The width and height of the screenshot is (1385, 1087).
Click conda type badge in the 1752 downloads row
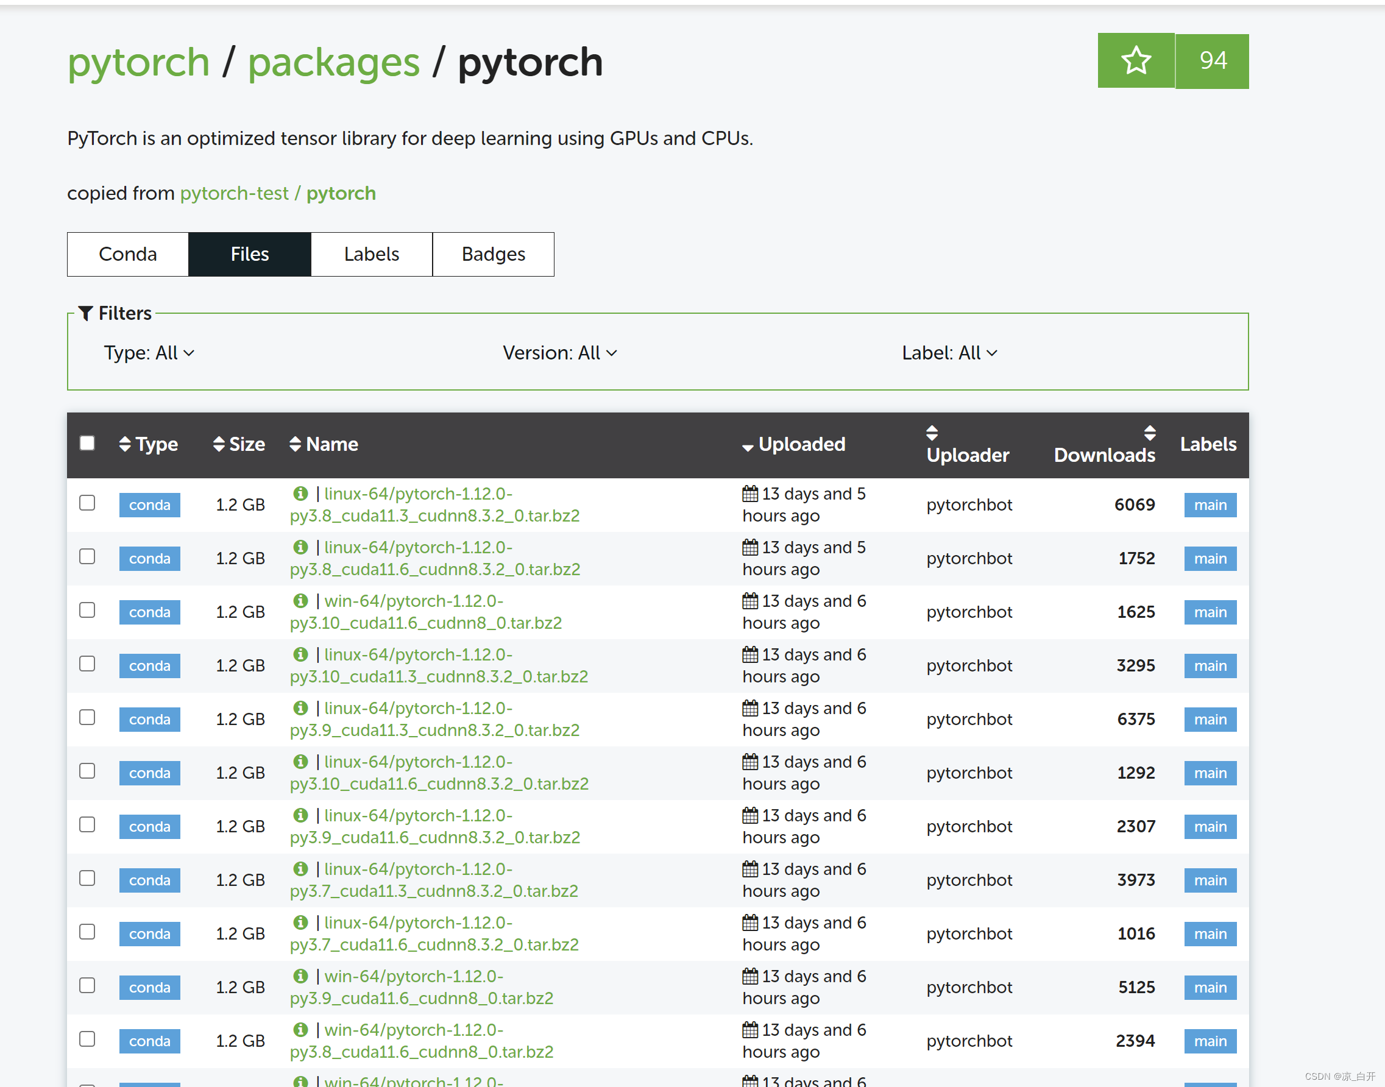pyautogui.click(x=149, y=558)
